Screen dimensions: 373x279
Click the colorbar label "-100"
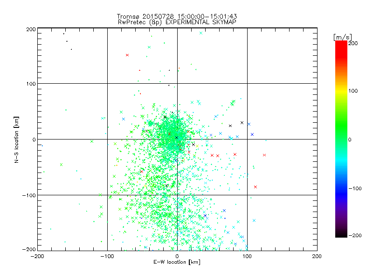point(355,188)
